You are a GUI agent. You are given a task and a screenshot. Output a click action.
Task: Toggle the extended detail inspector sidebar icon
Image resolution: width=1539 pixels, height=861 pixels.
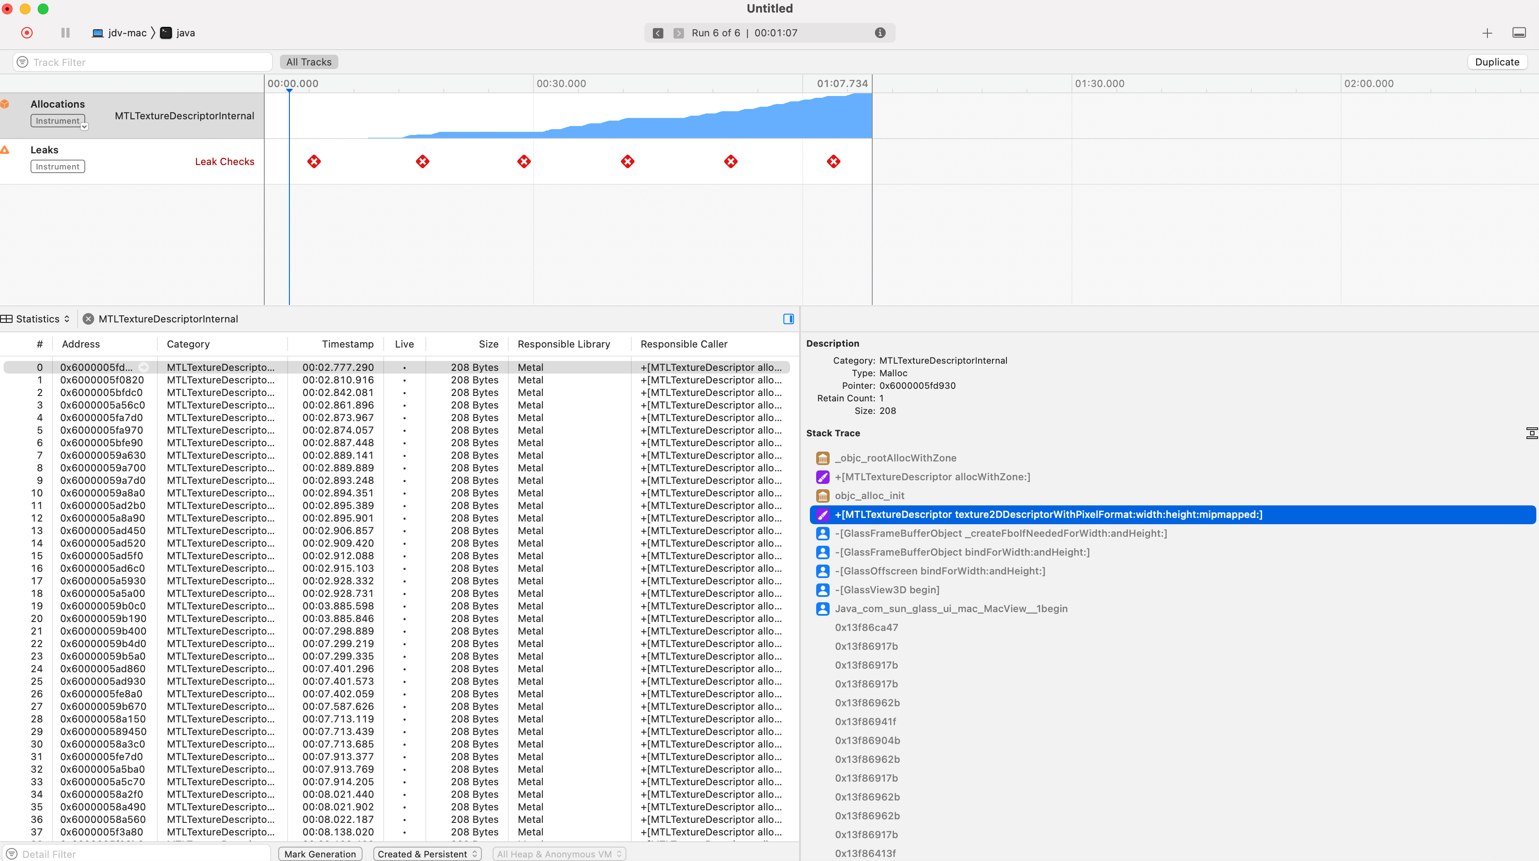788,319
